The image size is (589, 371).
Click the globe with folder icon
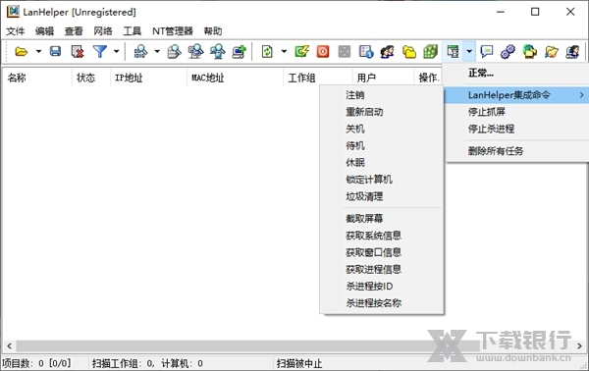coord(530,51)
